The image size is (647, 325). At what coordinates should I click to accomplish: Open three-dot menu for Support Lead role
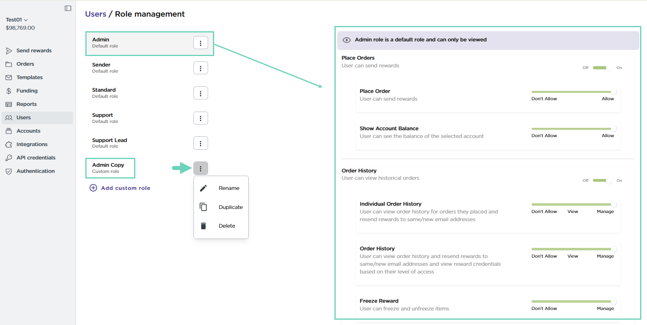click(x=201, y=143)
